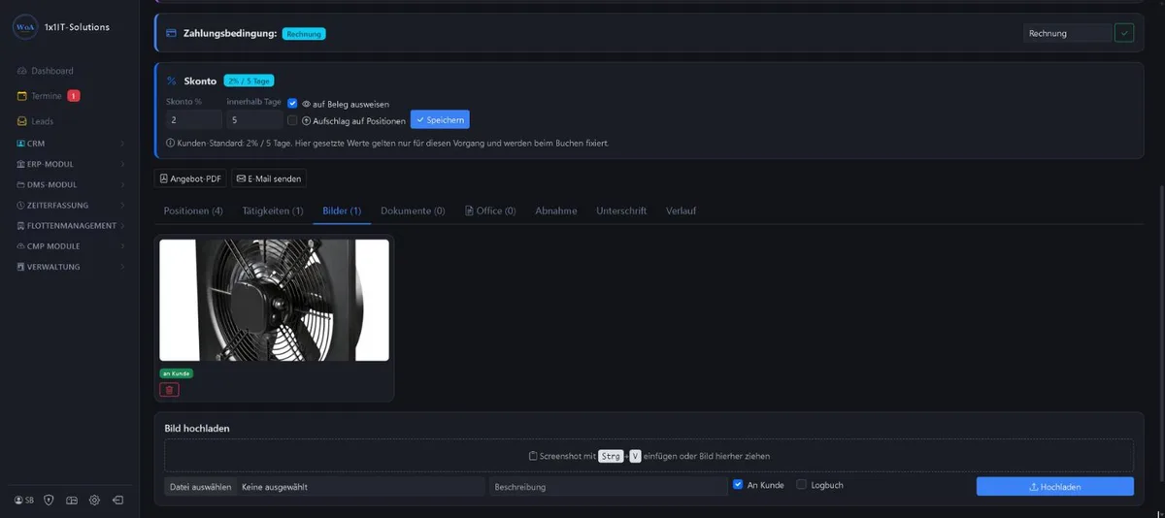Click the DMS-MODUL folder icon

point(20,184)
